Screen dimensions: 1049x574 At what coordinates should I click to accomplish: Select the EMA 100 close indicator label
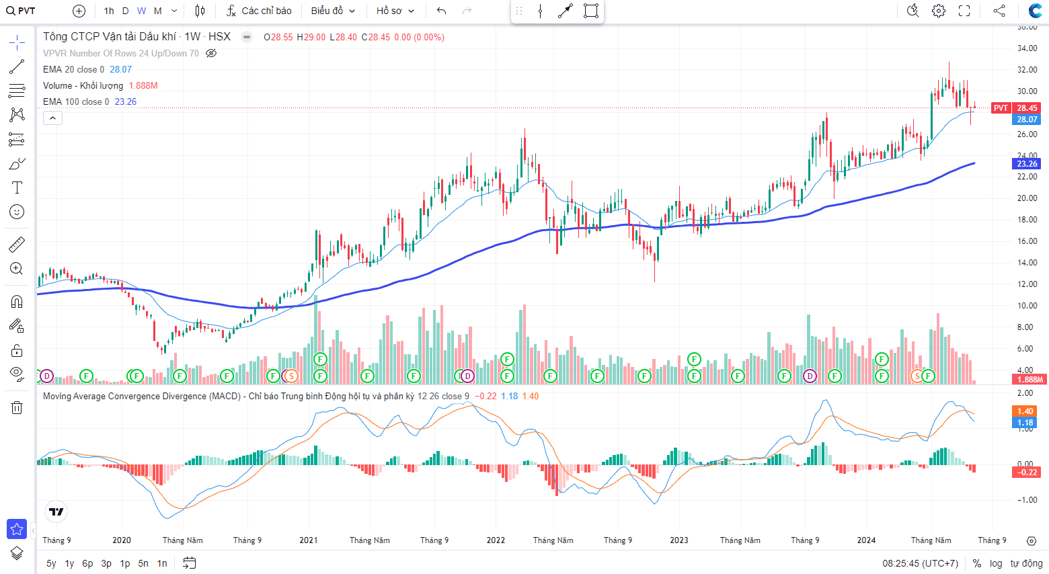coord(76,101)
